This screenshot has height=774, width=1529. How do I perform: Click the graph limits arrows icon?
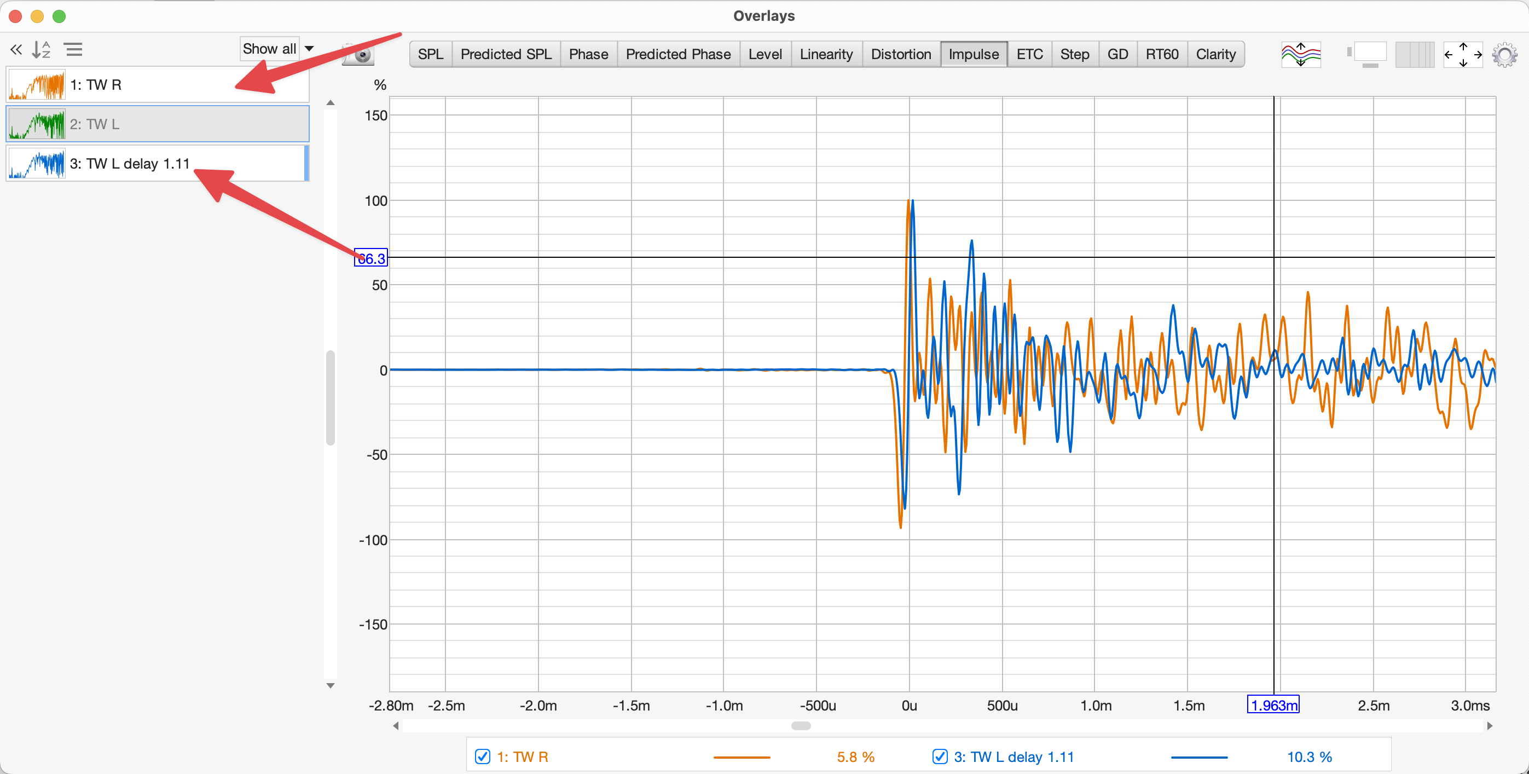click(1463, 55)
